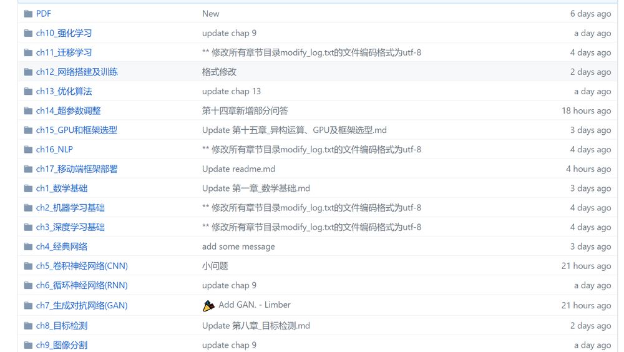Open the ch12_网络搭建及训练 folder
Image resolution: width=624 pixels, height=352 pixels.
coord(77,72)
